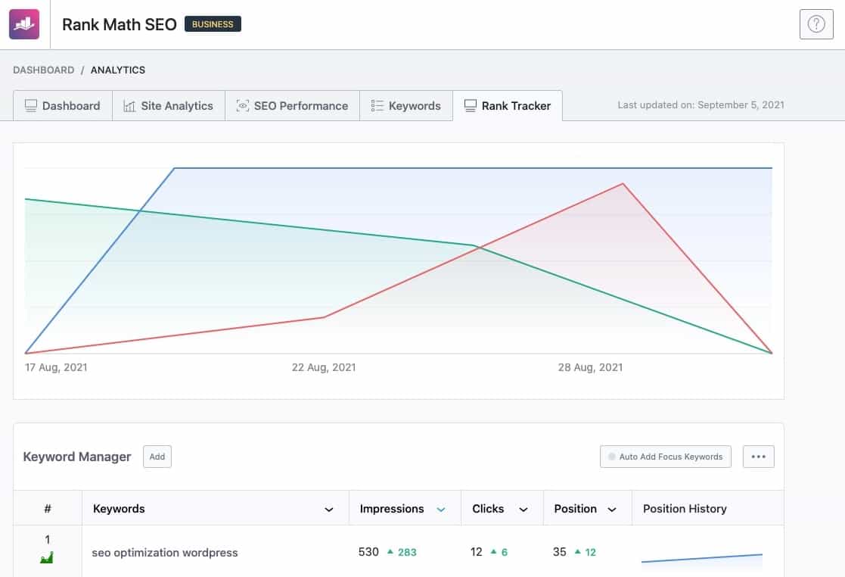Click the red line peak on the chart

[x=623, y=184]
